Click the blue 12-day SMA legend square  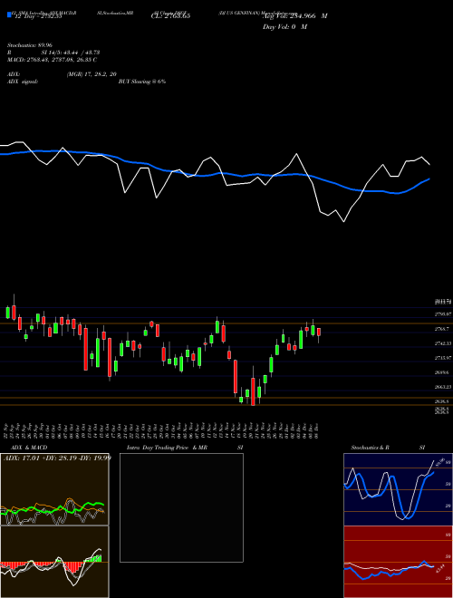tap(10, 14)
